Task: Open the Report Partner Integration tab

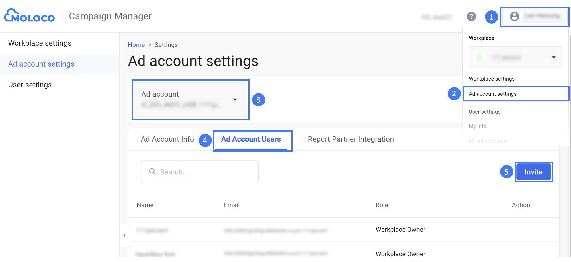Action: coord(351,139)
